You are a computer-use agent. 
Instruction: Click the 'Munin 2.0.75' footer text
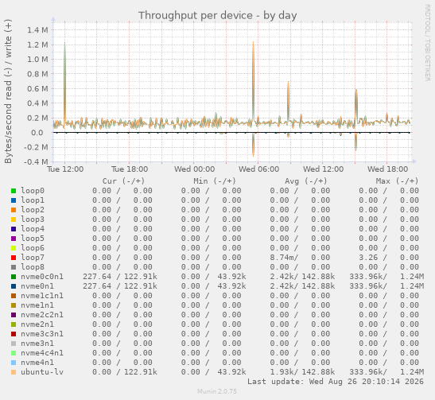pos(217,391)
